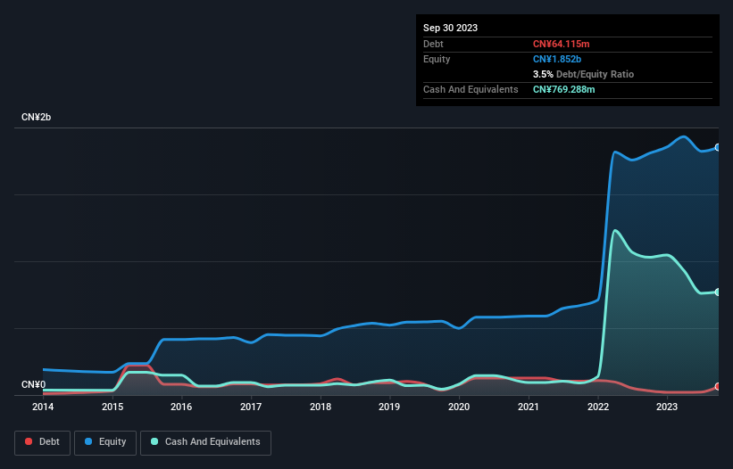
Task: Click the Sep 30 2023 tooltip date
Action: 450,28
